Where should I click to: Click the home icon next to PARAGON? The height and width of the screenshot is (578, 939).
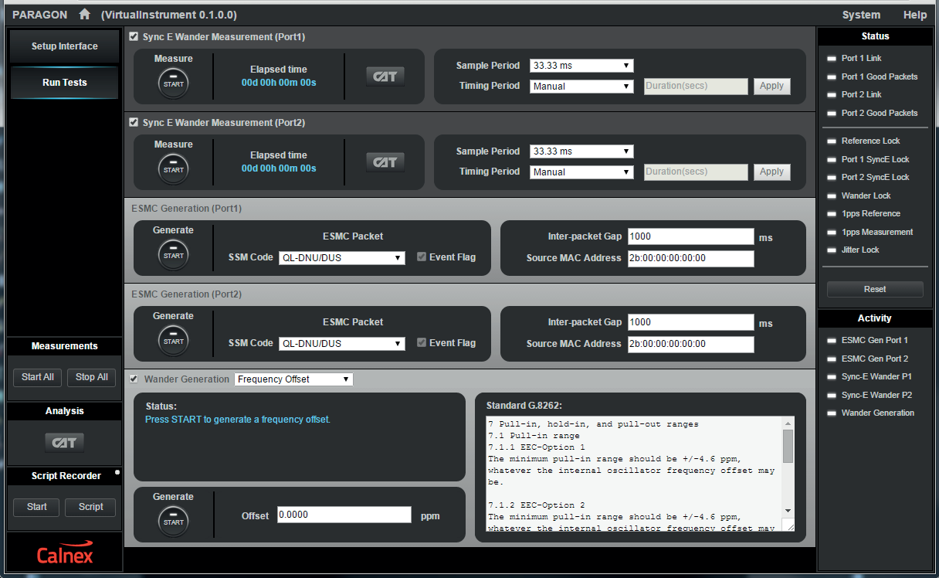click(x=85, y=15)
